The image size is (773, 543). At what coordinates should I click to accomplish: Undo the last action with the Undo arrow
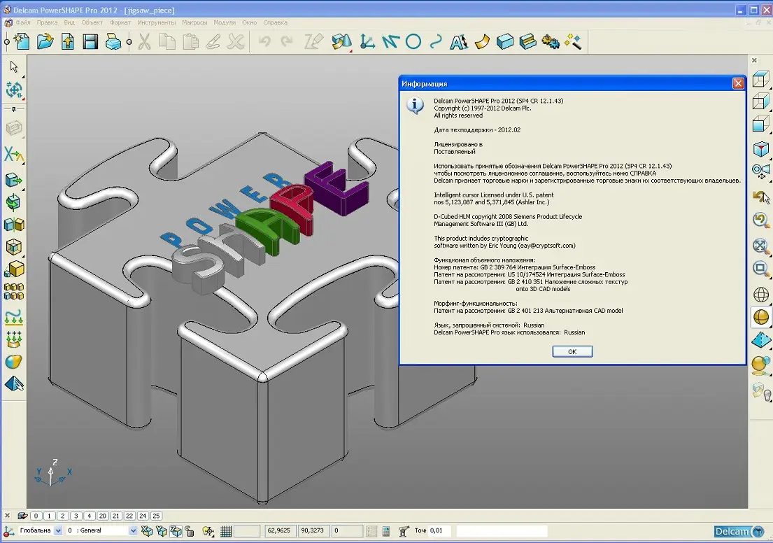(264, 41)
